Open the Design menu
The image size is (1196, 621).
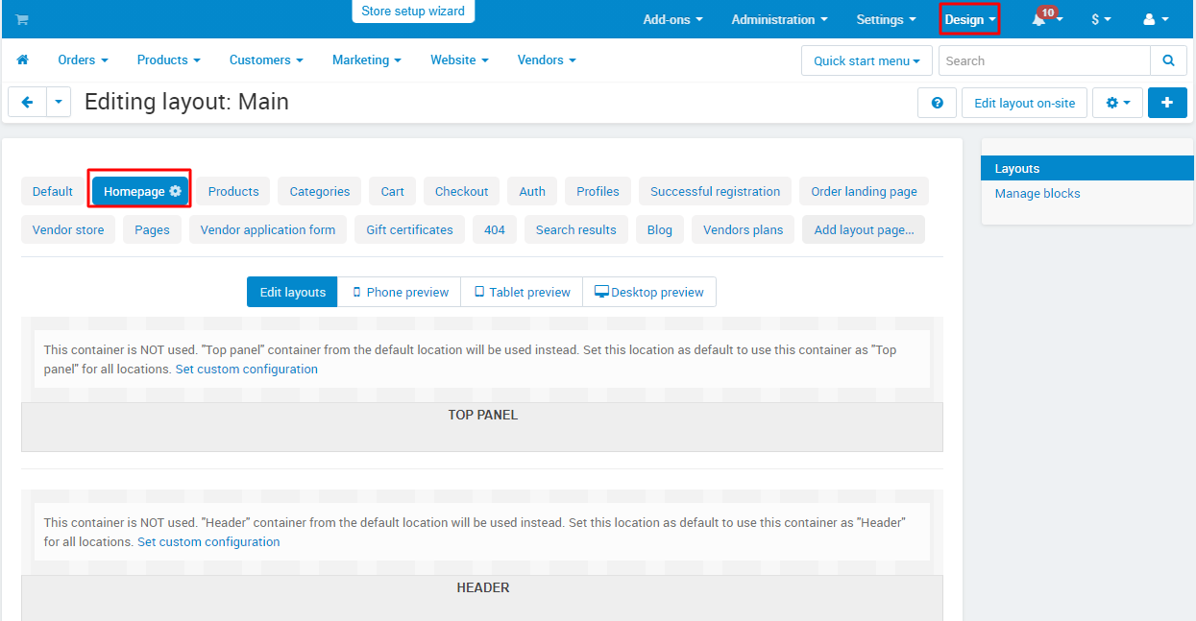(969, 19)
